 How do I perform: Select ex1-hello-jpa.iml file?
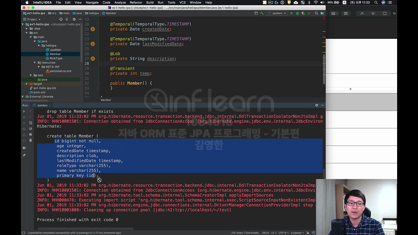[45, 88]
